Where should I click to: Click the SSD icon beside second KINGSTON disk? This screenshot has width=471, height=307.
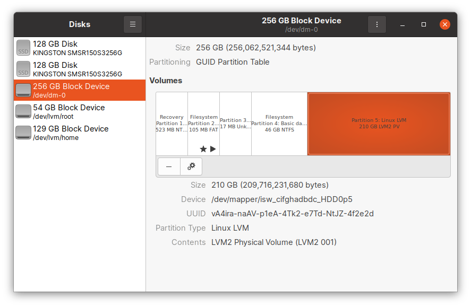click(23, 69)
